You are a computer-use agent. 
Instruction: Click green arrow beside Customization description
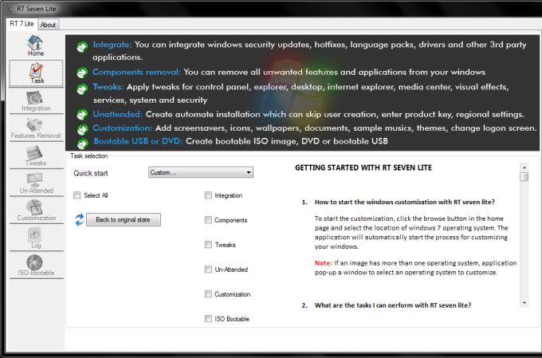click(x=82, y=129)
